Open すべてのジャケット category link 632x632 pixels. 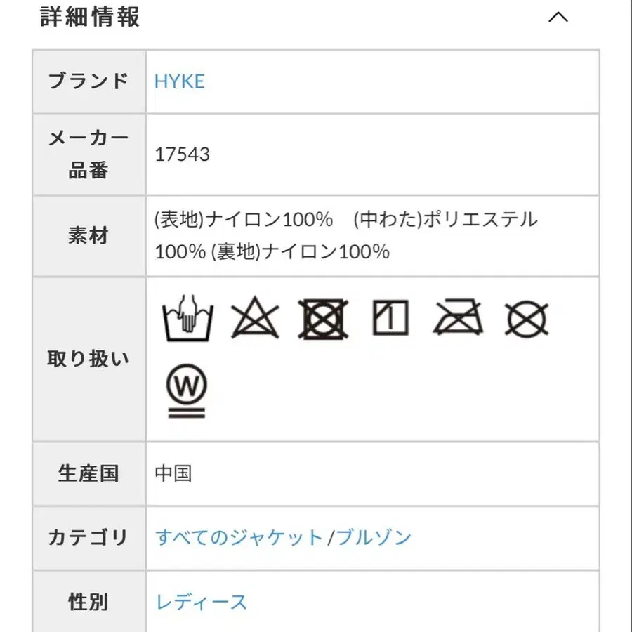(x=238, y=538)
